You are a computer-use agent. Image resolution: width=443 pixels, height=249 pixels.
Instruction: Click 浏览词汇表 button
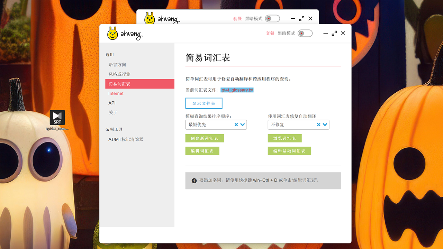coord(285,138)
